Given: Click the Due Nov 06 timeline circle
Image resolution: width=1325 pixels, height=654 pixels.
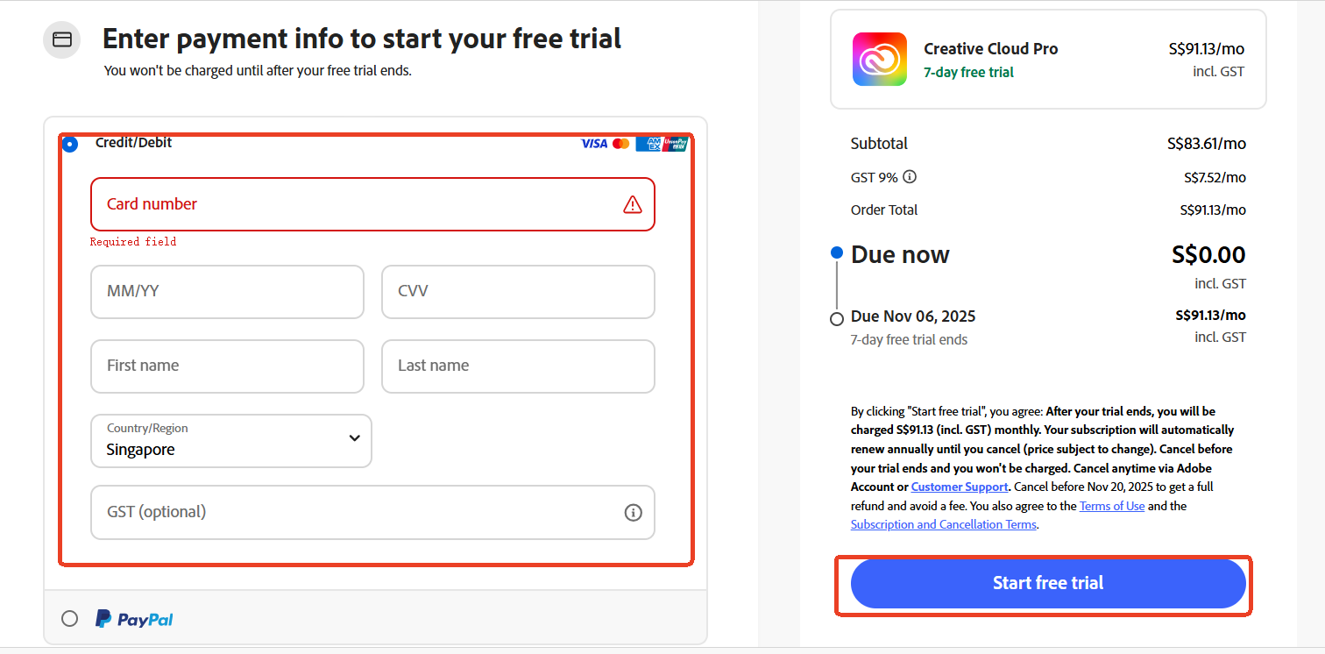Looking at the screenshot, I should point(837,318).
